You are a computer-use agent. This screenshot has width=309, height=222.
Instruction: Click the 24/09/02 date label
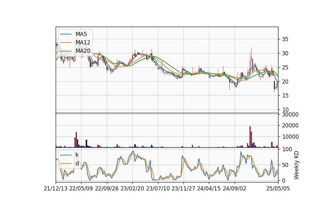[235, 189]
